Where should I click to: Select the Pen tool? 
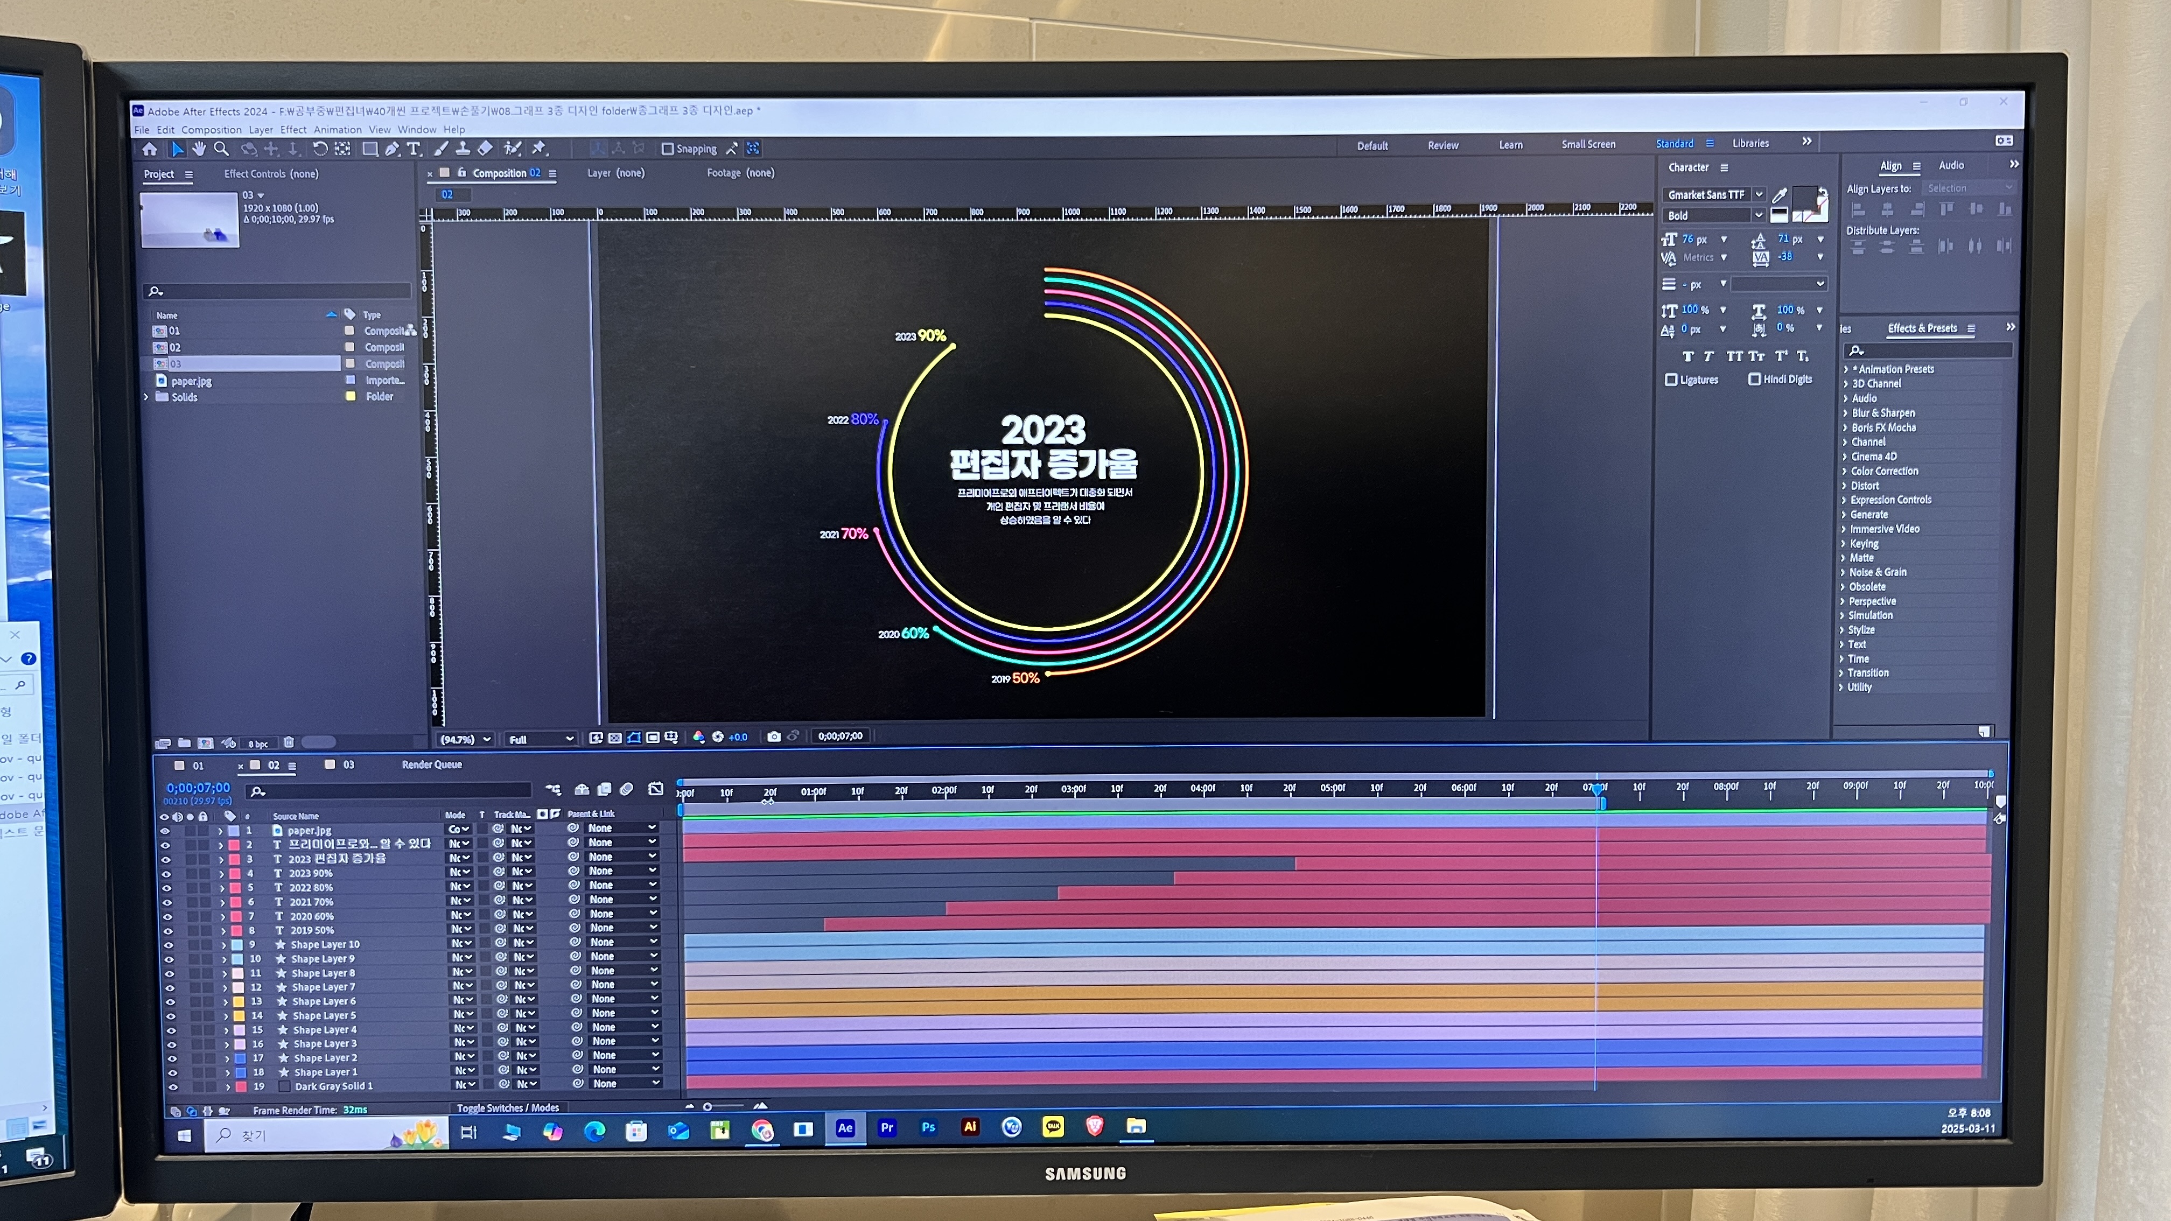coord(392,149)
